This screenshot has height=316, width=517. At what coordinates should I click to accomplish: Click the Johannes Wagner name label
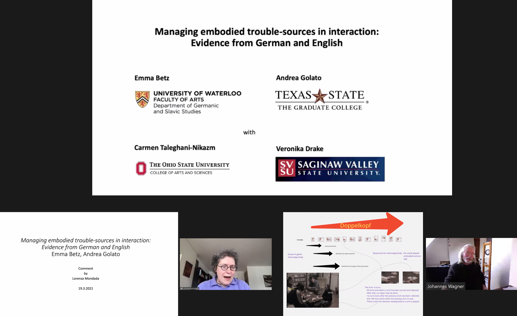[445, 286]
